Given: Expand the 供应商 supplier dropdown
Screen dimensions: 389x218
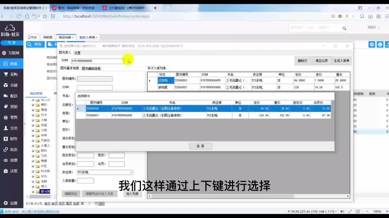Looking at the screenshot, I should (x=131, y=172).
